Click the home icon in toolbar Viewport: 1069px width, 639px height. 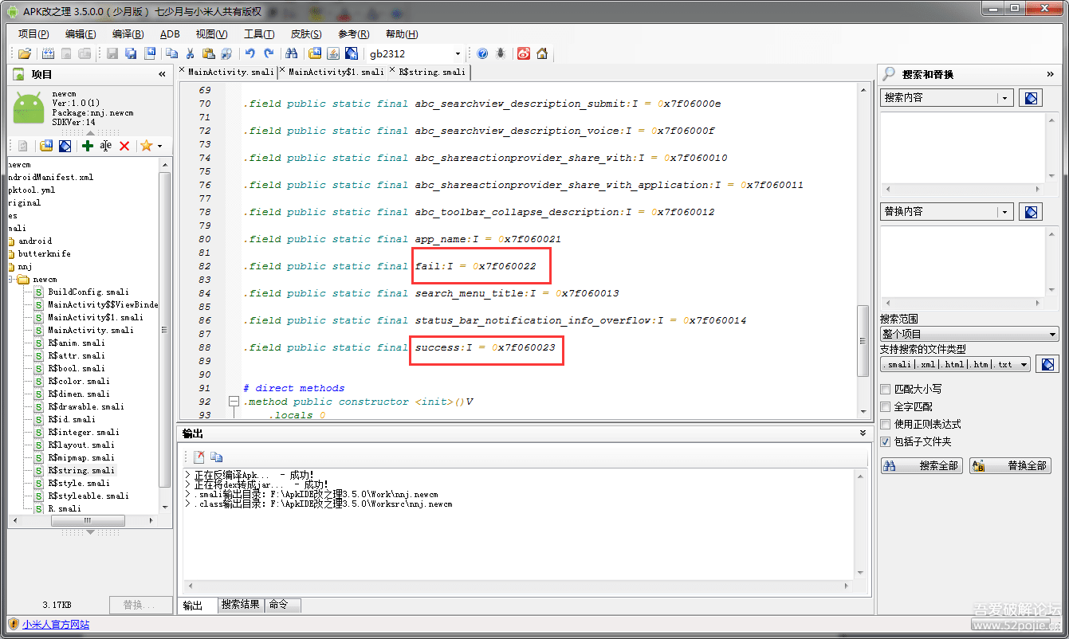[x=542, y=53]
